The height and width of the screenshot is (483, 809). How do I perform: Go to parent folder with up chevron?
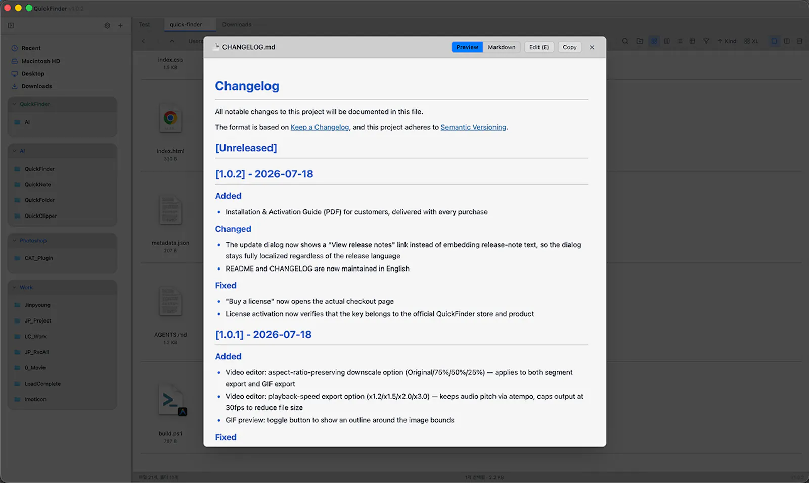(x=172, y=41)
